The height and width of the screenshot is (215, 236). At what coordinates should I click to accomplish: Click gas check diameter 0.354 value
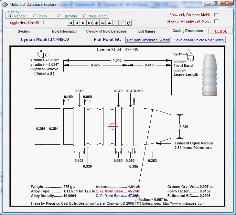click(x=40, y=129)
